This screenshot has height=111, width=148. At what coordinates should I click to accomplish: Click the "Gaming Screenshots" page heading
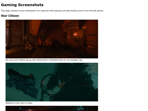coord(22,5)
